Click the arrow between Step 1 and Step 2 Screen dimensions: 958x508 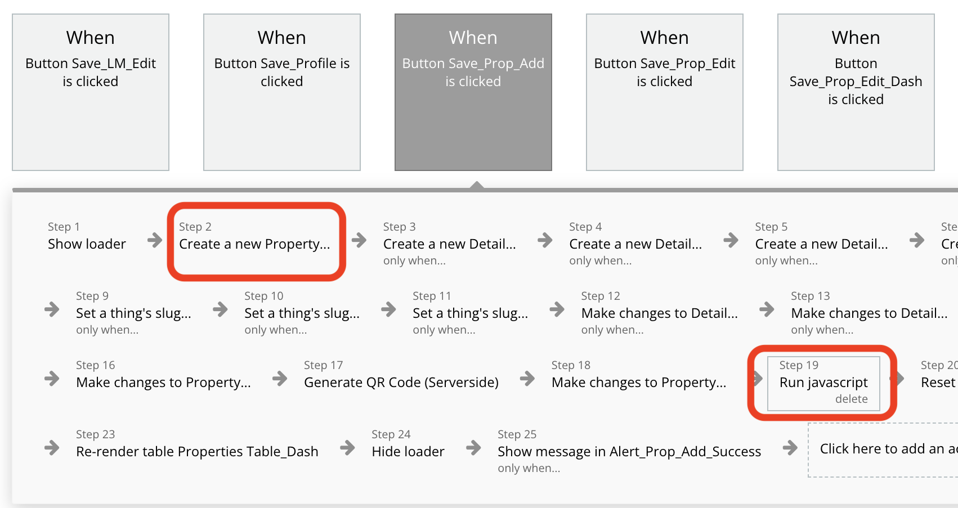coord(154,241)
